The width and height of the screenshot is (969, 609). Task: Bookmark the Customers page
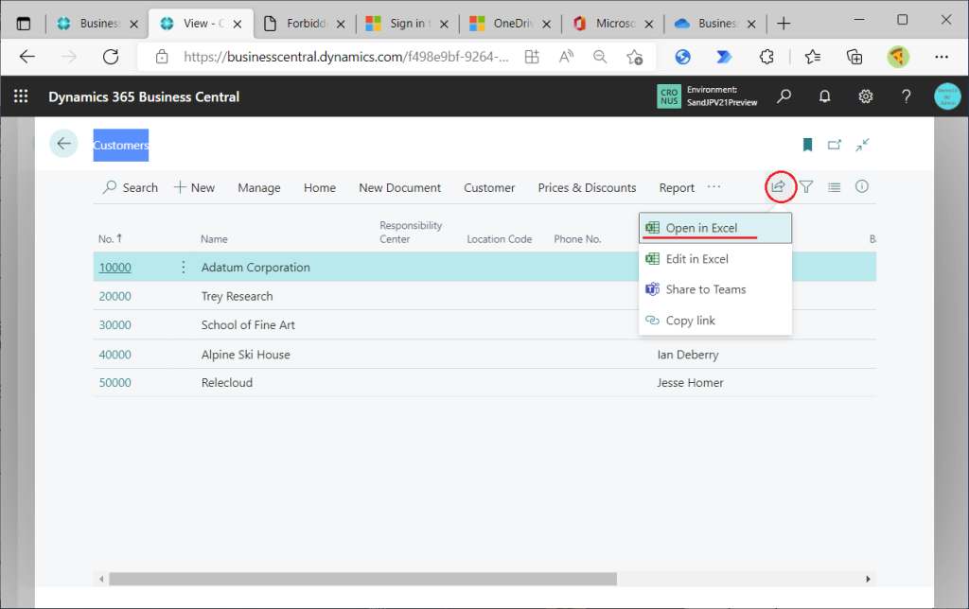click(807, 145)
